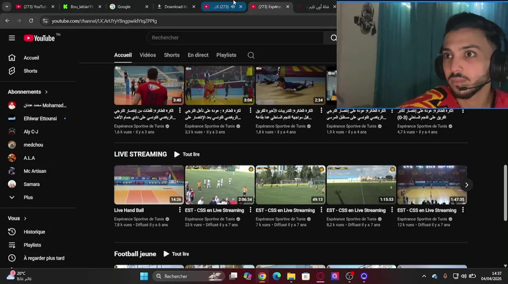Go back with browser back arrow
Screen dimensions: 508x284
[x=7, y=21]
